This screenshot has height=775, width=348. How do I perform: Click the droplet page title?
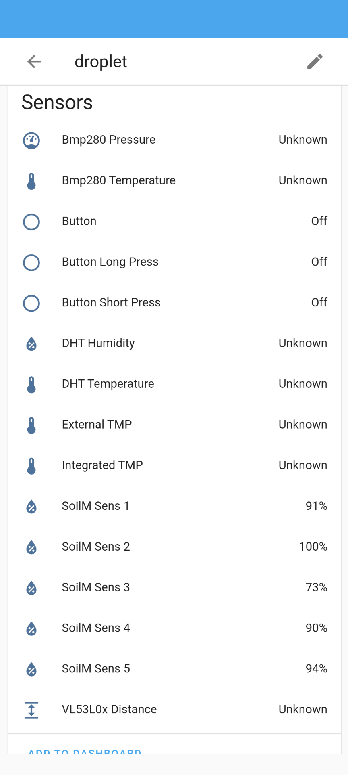click(101, 62)
